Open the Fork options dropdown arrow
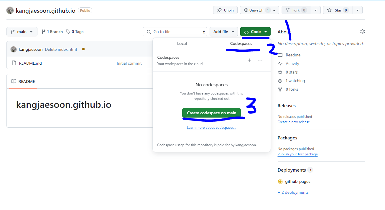The image size is (385, 210). tap(316, 10)
